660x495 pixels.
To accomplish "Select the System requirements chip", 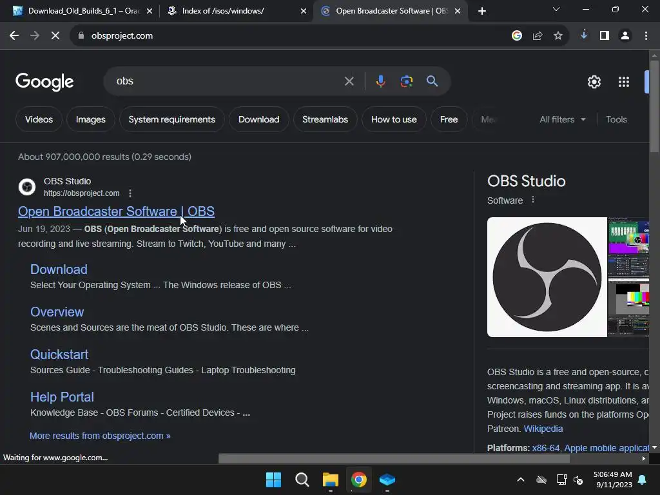I will point(171,119).
